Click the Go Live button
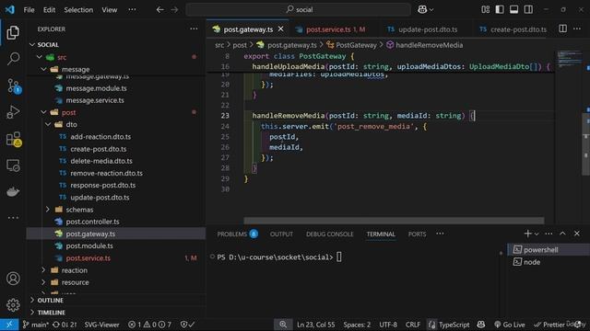 [x=510, y=325]
